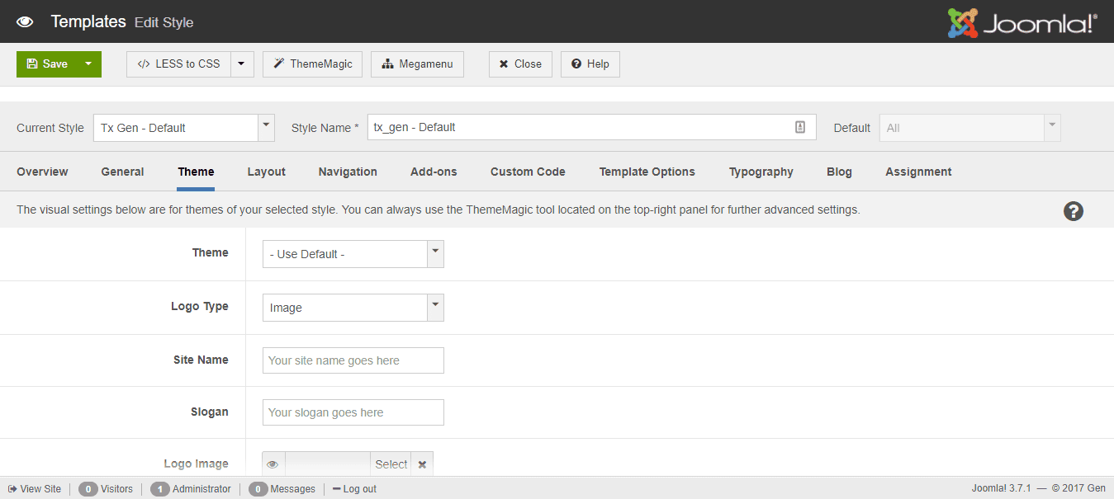Screen dimensions: 1114x499
Task: Open the Current Style dropdown
Action: [265, 127]
